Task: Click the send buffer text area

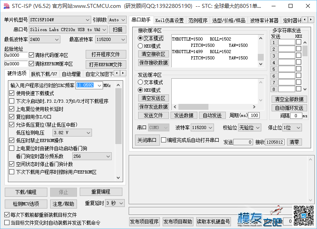Action: coord(215,91)
